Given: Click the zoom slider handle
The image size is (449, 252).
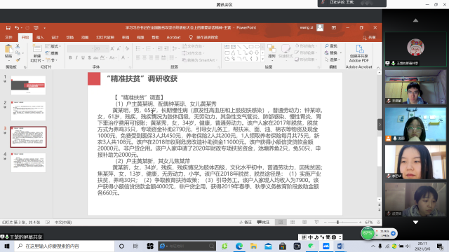Looking at the screenshot, I should pyautogui.click(x=338, y=222).
